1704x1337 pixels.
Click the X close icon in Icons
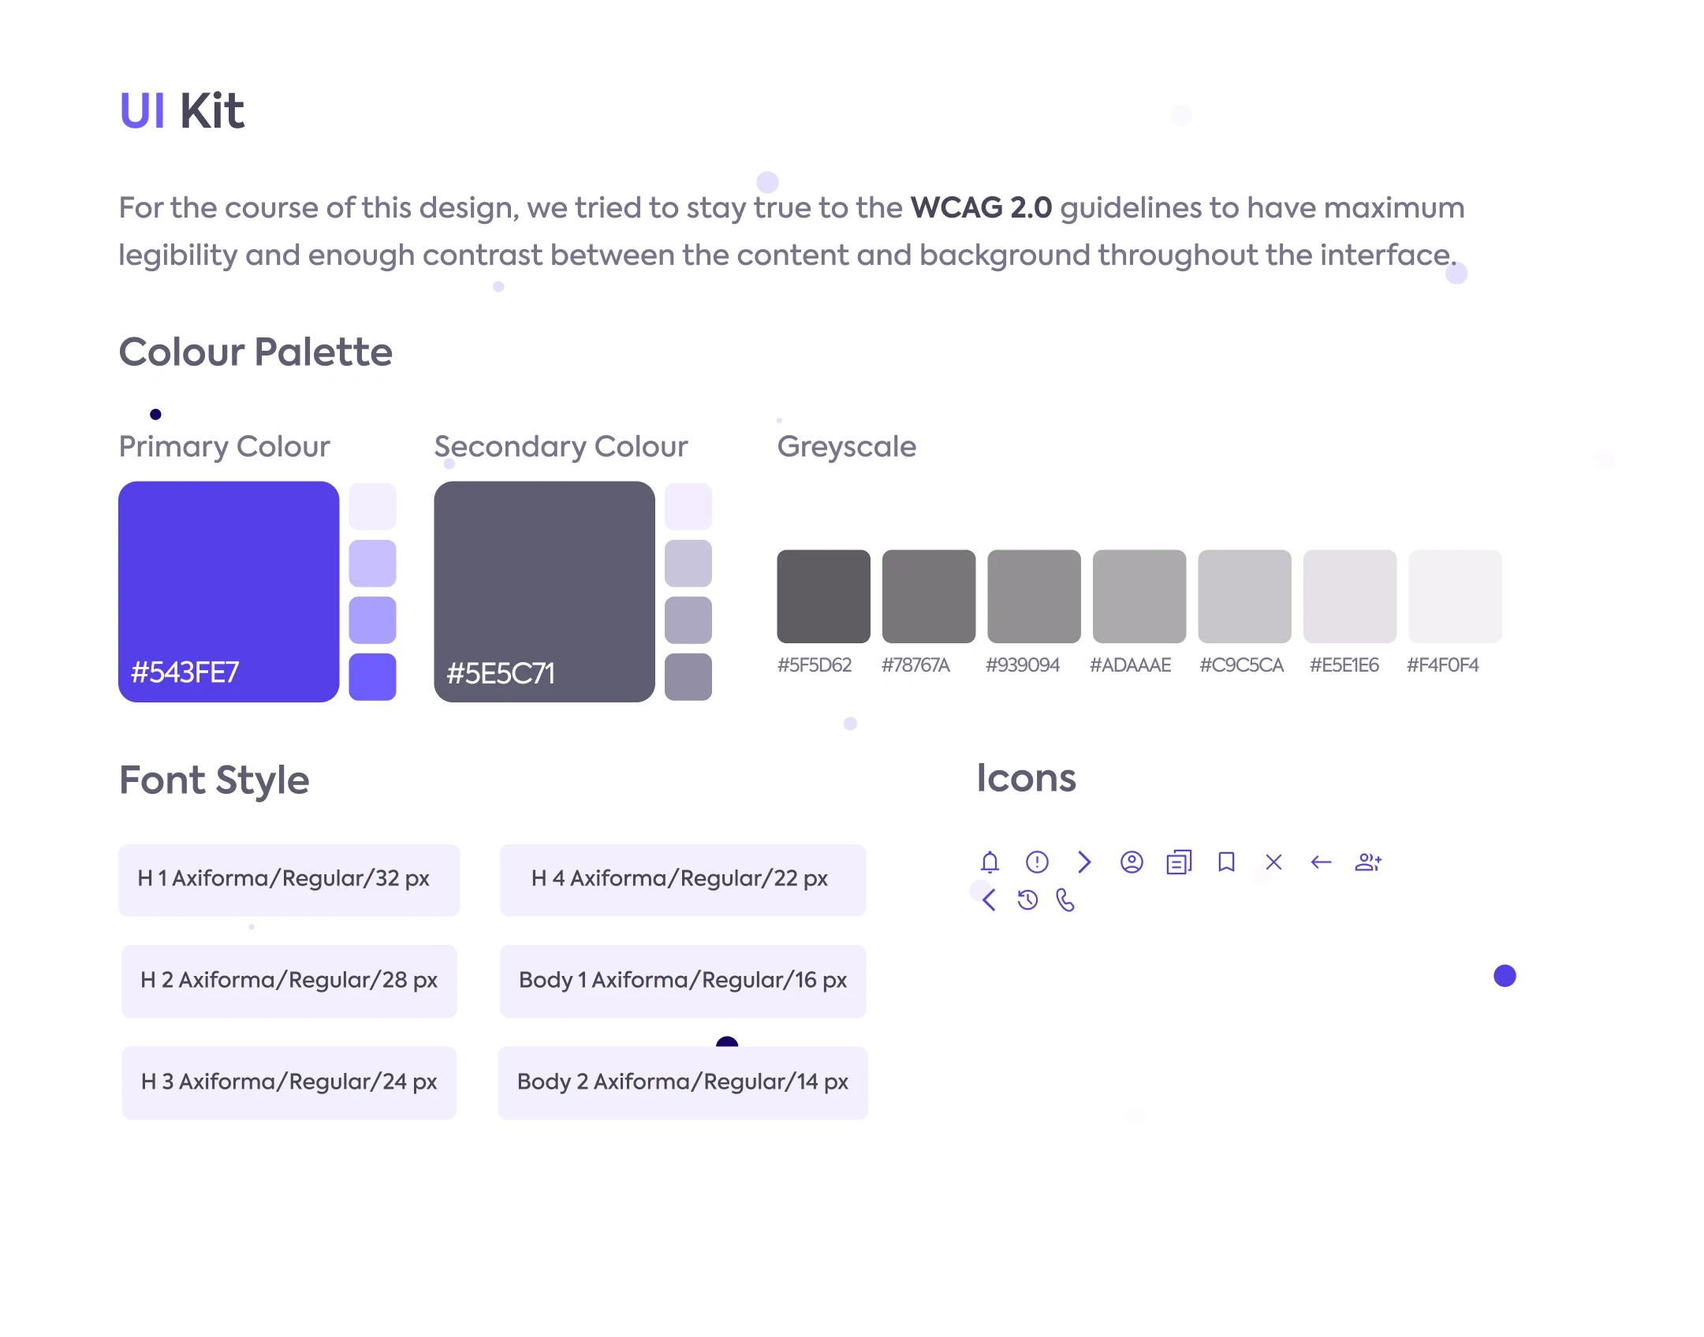(x=1273, y=862)
